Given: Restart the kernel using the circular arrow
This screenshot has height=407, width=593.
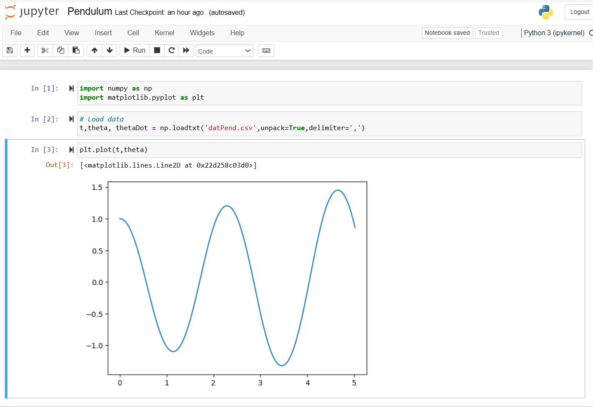Looking at the screenshot, I should [x=172, y=50].
